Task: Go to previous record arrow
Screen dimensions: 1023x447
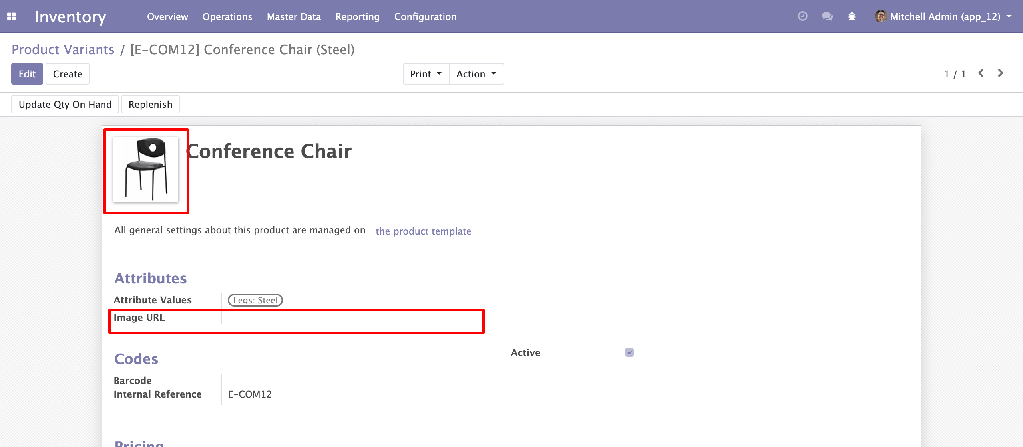Action: (x=981, y=73)
